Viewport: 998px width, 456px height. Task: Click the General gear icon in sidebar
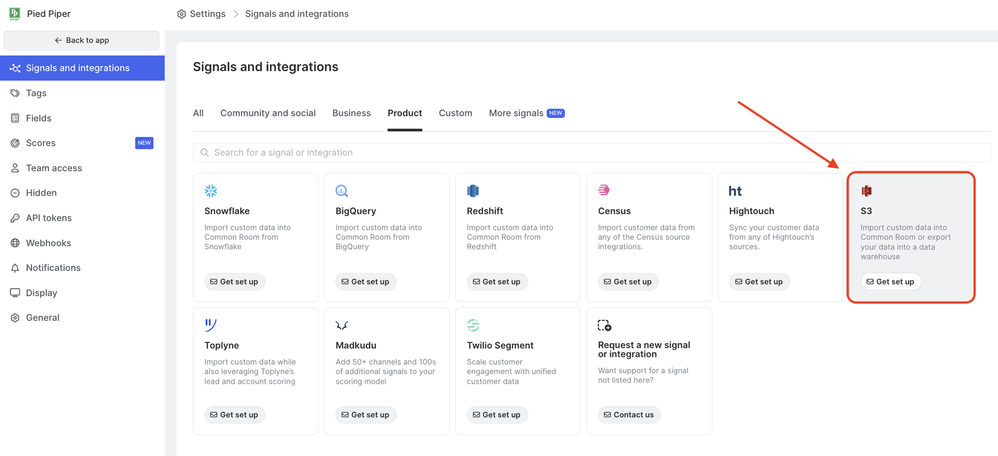pos(15,318)
